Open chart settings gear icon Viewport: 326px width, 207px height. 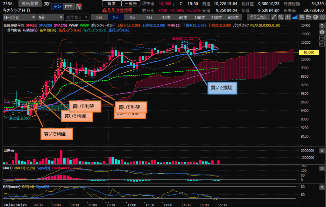coord(322,17)
